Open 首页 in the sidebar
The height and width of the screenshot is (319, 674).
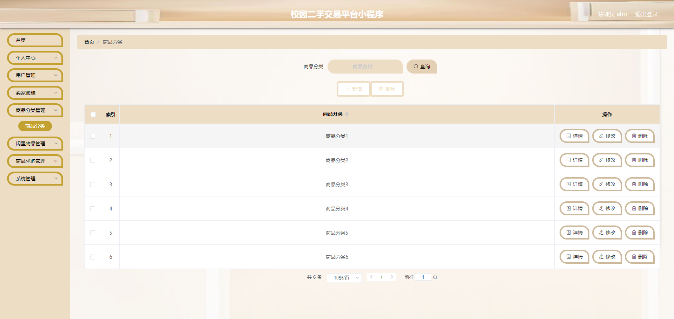(x=35, y=40)
